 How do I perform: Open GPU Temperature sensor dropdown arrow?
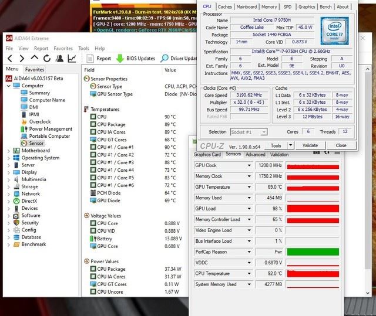tap(249, 187)
